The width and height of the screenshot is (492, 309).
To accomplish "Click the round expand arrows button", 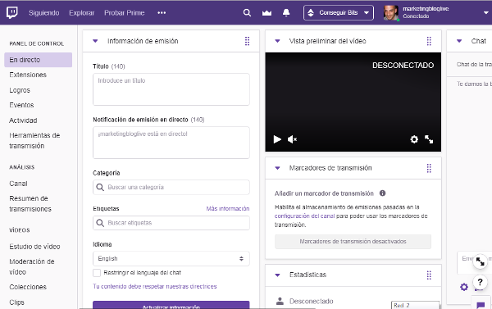I will click(x=480, y=261).
